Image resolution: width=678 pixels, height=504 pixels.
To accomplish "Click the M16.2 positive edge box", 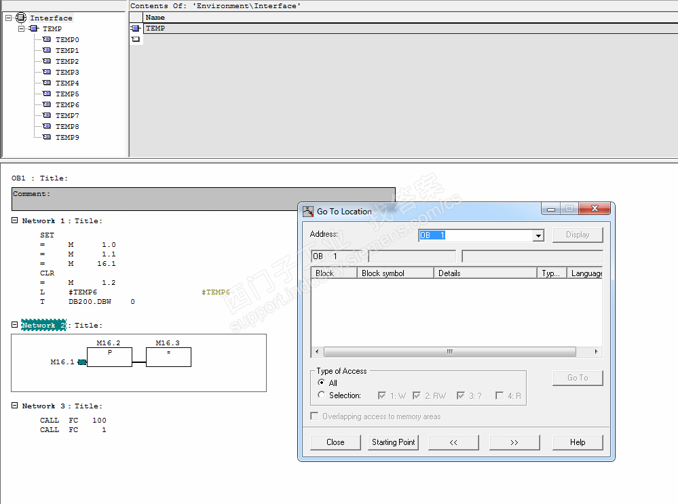I will point(109,357).
